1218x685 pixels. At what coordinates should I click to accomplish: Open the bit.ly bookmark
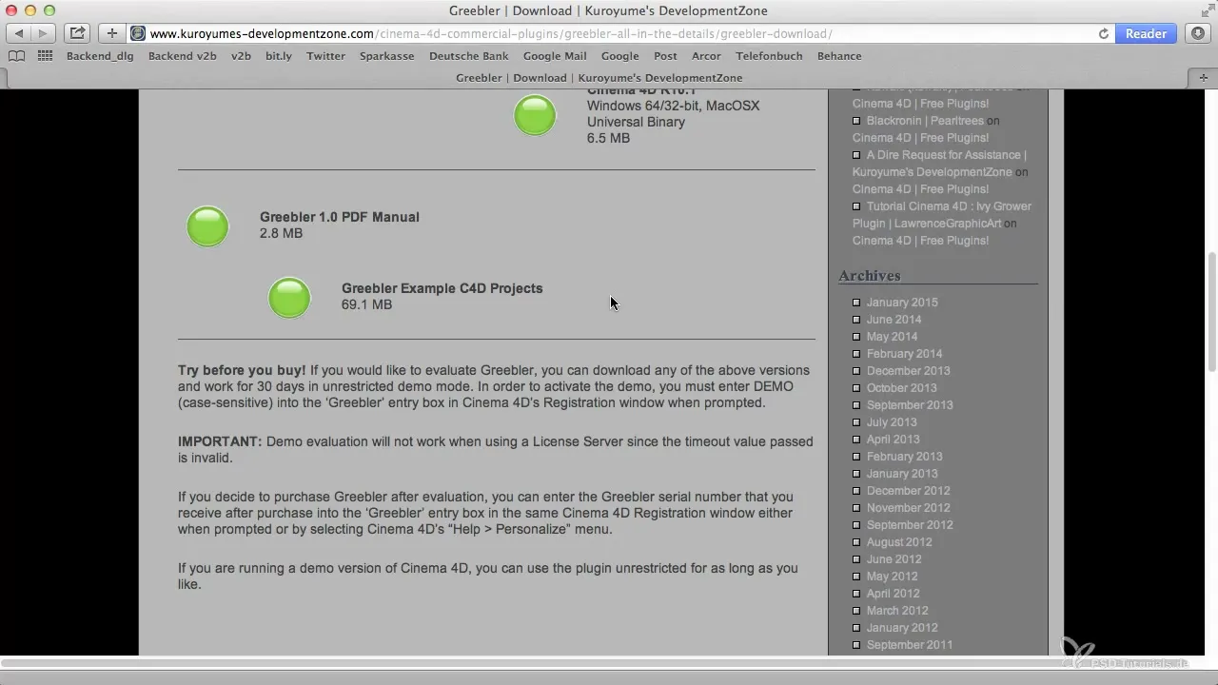coord(279,56)
